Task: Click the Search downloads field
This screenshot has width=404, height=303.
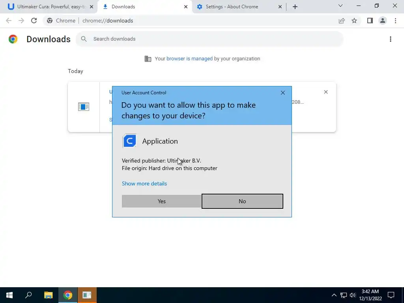Action: tap(209, 39)
